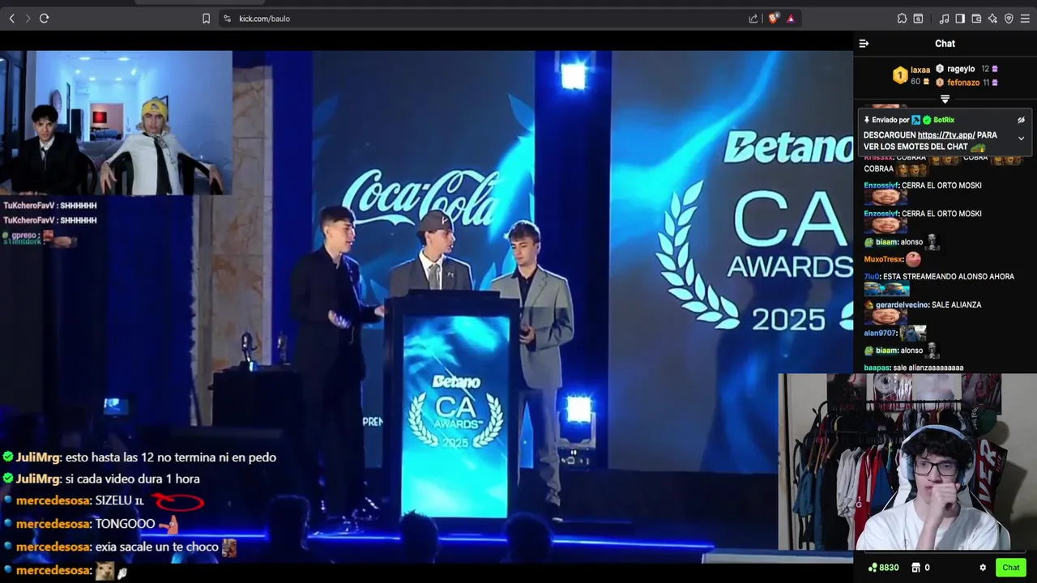Image resolution: width=1037 pixels, height=583 pixels.
Task: Click baapas username in chat
Action: pyautogui.click(x=877, y=368)
